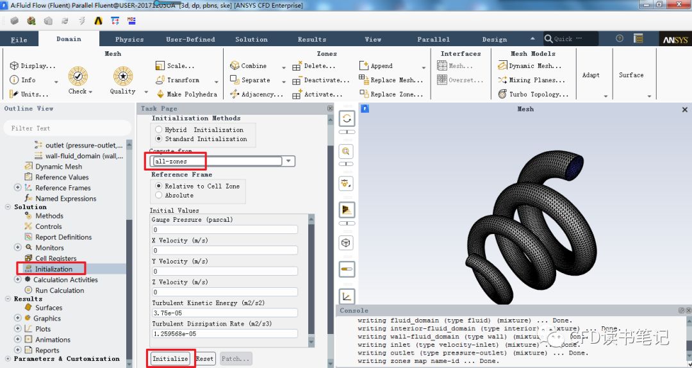The image size is (692, 368).
Task: Click the zoom magnifier view tool
Action: pos(347,151)
